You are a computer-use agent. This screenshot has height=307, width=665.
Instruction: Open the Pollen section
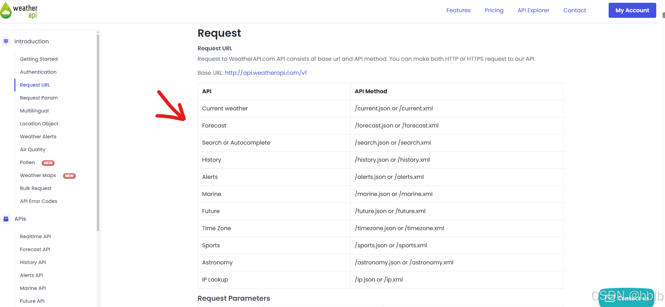click(x=27, y=162)
